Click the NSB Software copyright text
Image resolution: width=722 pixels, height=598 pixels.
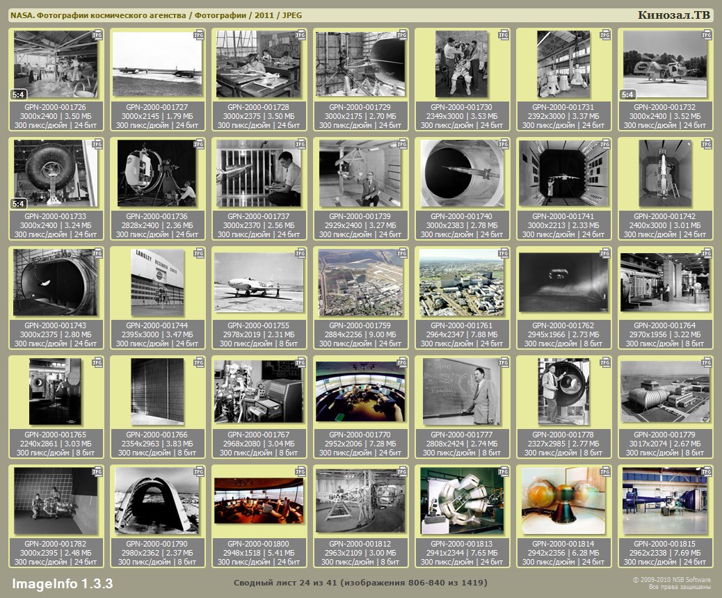click(671, 583)
